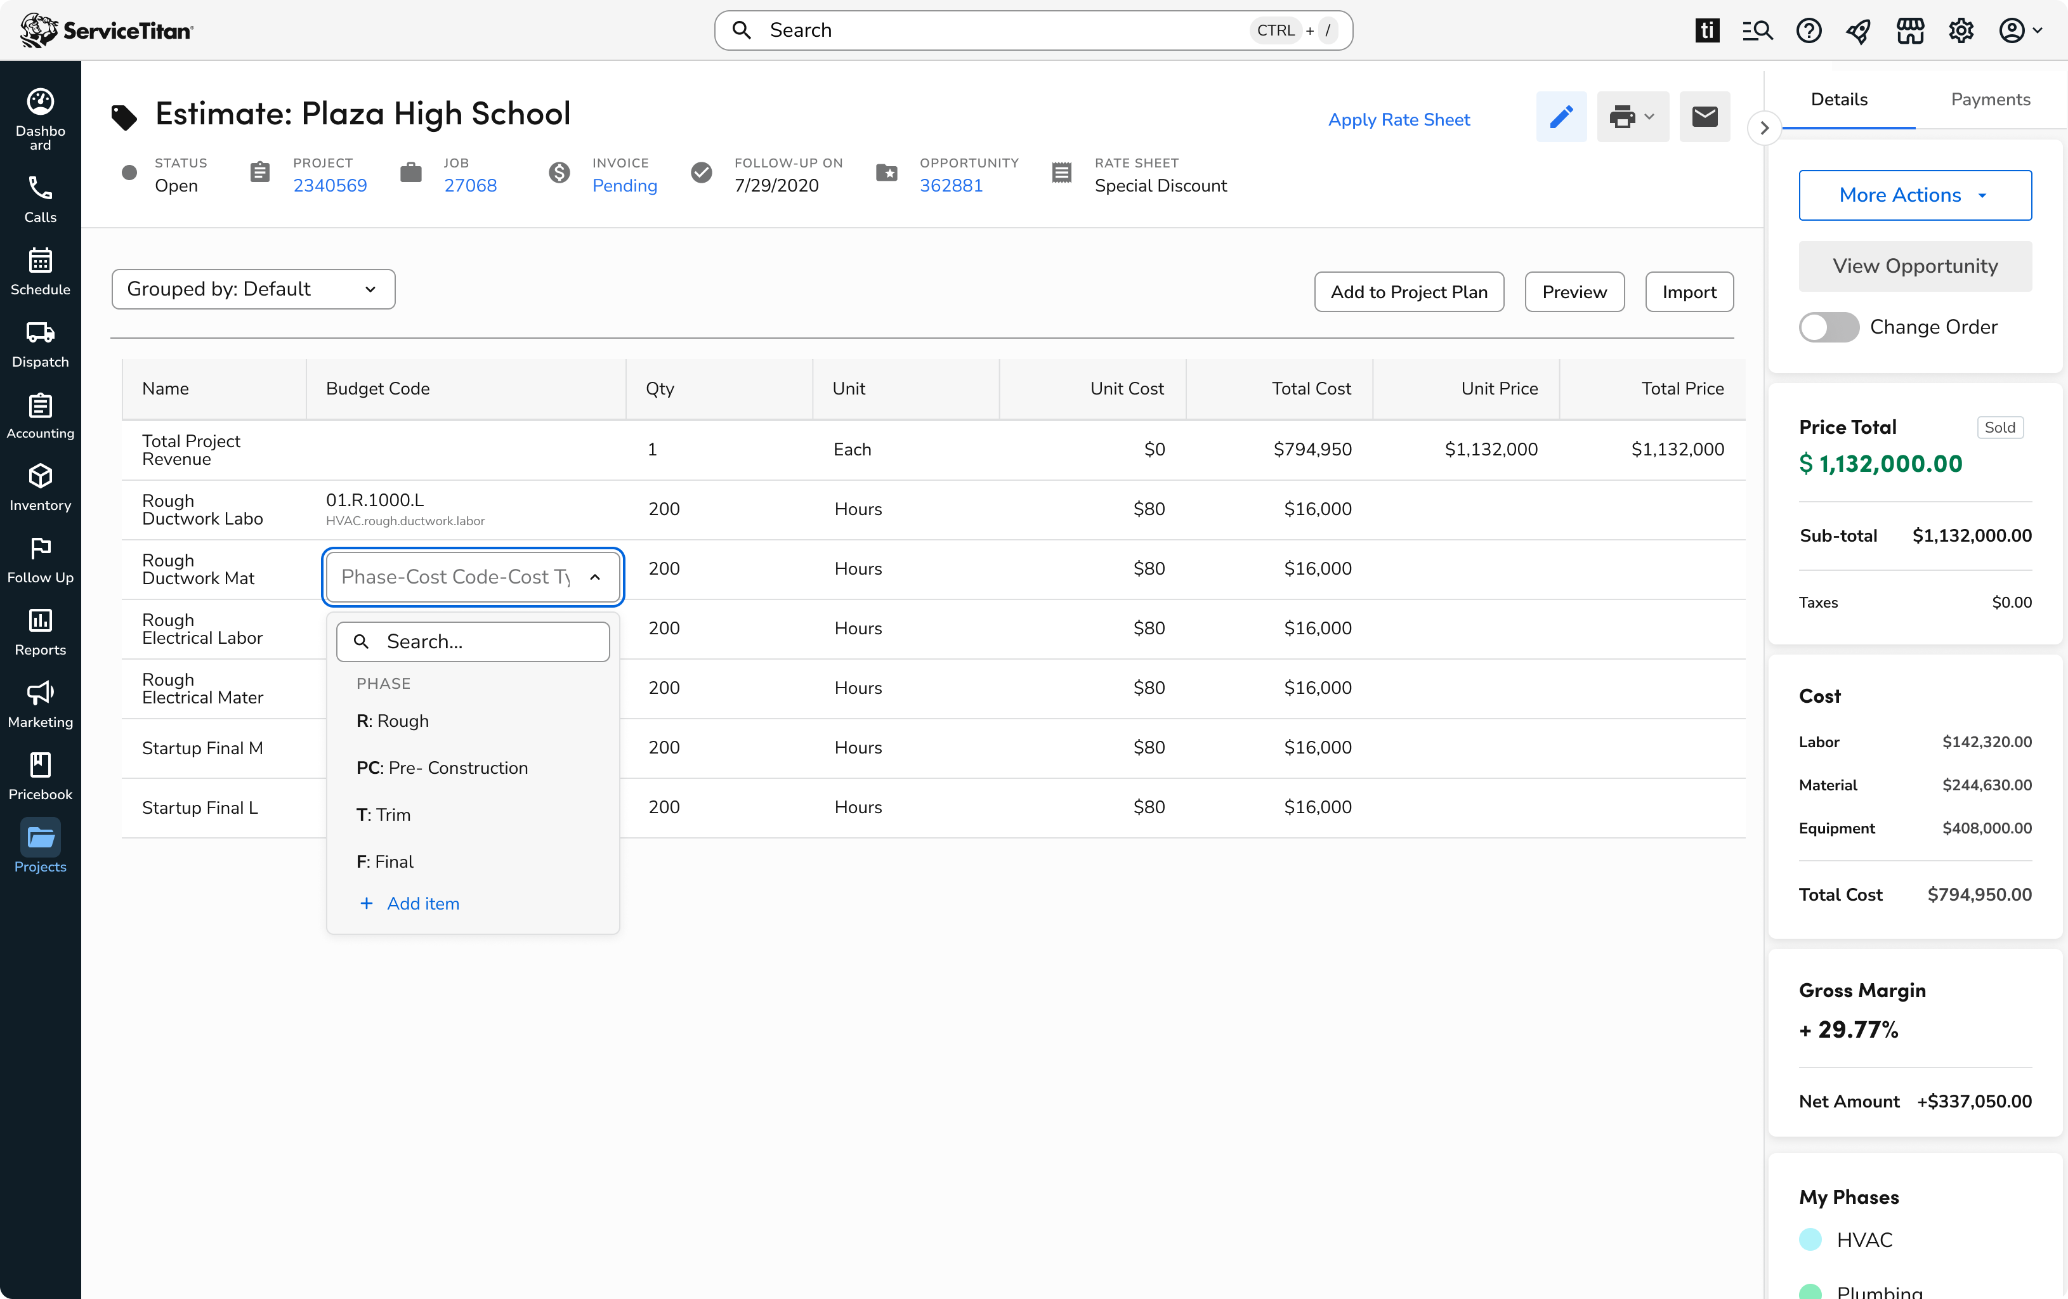Click the View Opportunity button
The width and height of the screenshot is (2068, 1299).
[x=1915, y=266]
